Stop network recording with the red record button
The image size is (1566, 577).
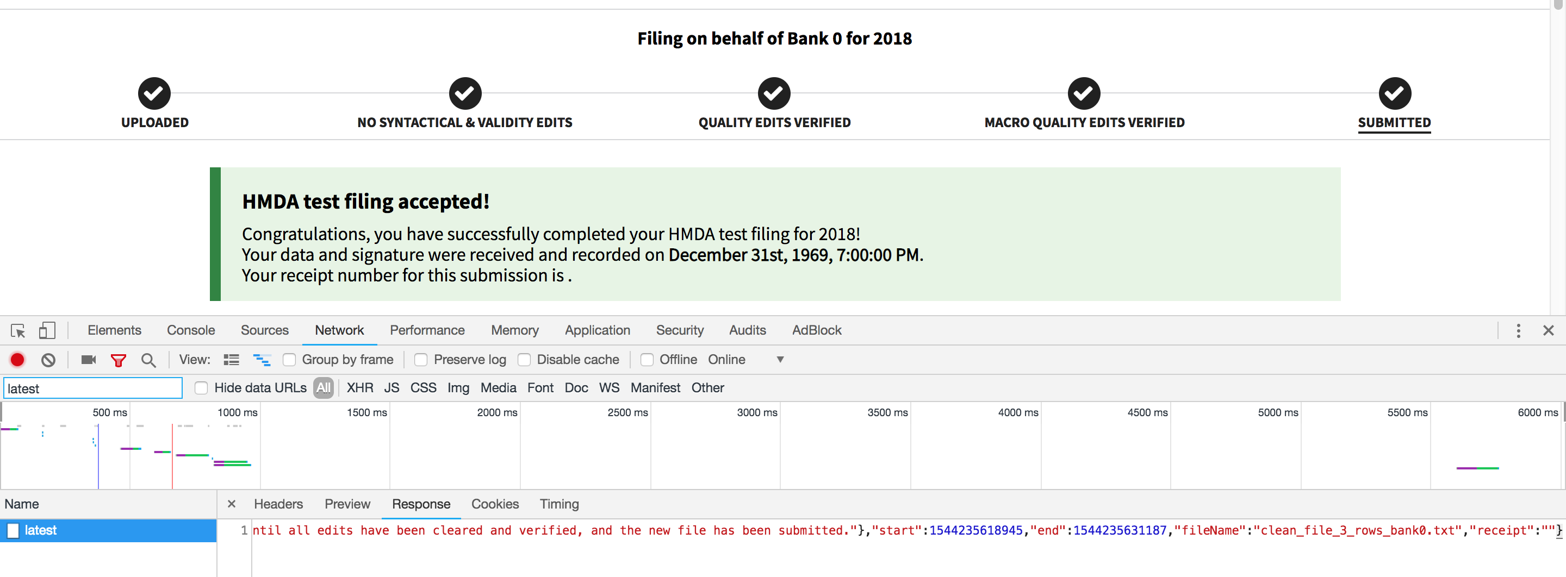click(17, 360)
